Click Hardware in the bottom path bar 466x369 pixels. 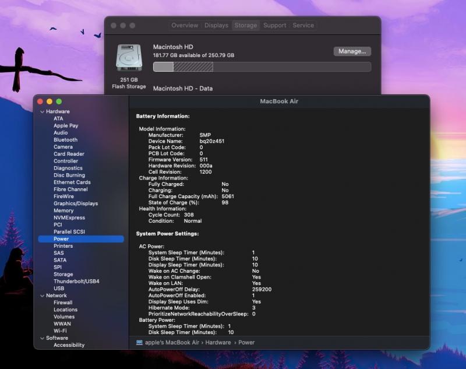218,343
